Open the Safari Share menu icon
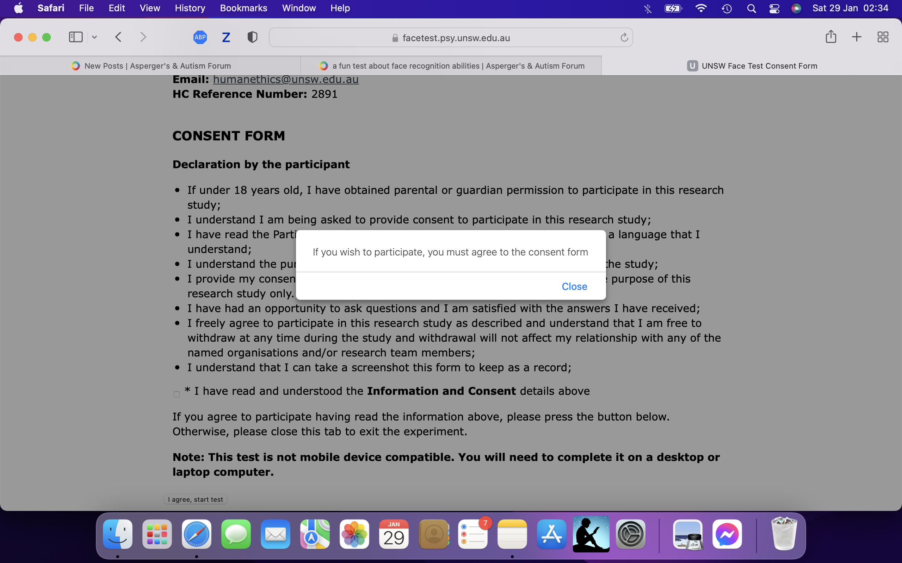The height and width of the screenshot is (563, 902). 831,37
